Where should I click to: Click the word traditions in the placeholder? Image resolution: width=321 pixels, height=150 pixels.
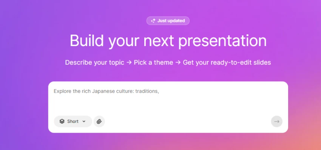pyautogui.click(x=147, y=91)
